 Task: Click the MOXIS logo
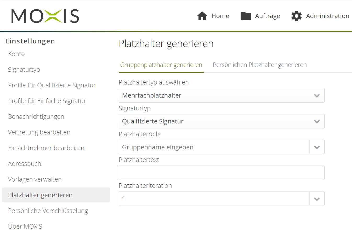45,16
